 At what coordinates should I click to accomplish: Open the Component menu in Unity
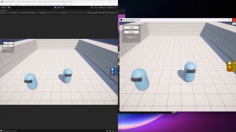click(x=27, y=5)
